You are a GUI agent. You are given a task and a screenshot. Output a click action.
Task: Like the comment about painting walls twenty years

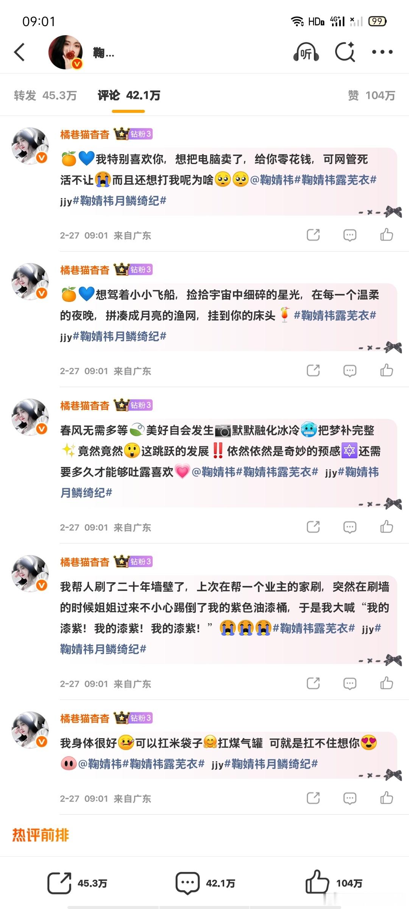pos(387,683)
